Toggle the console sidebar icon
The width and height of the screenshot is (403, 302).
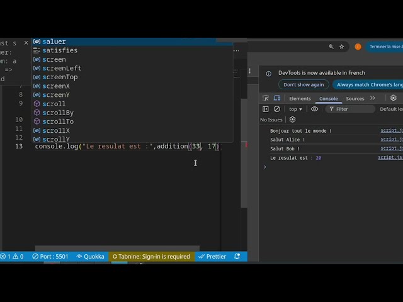266,109
